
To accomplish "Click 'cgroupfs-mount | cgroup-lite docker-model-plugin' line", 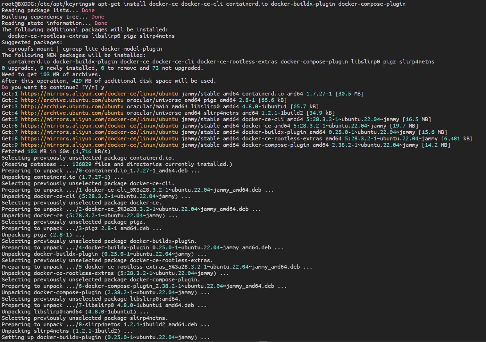I will [x=85, y=49].
